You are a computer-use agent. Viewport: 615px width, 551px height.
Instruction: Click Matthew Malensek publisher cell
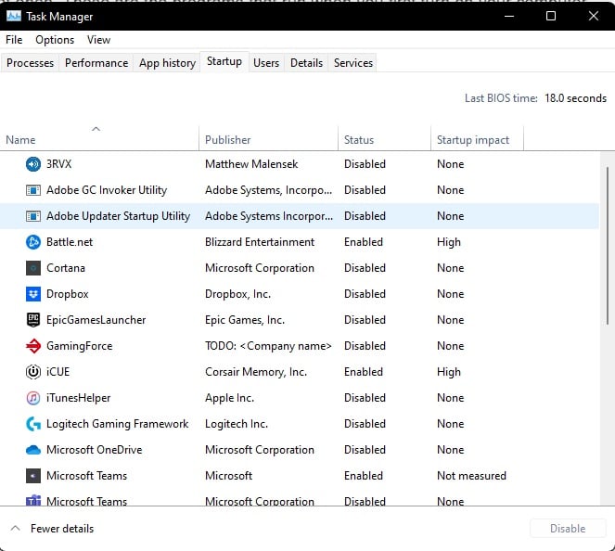tap(251, 164)
